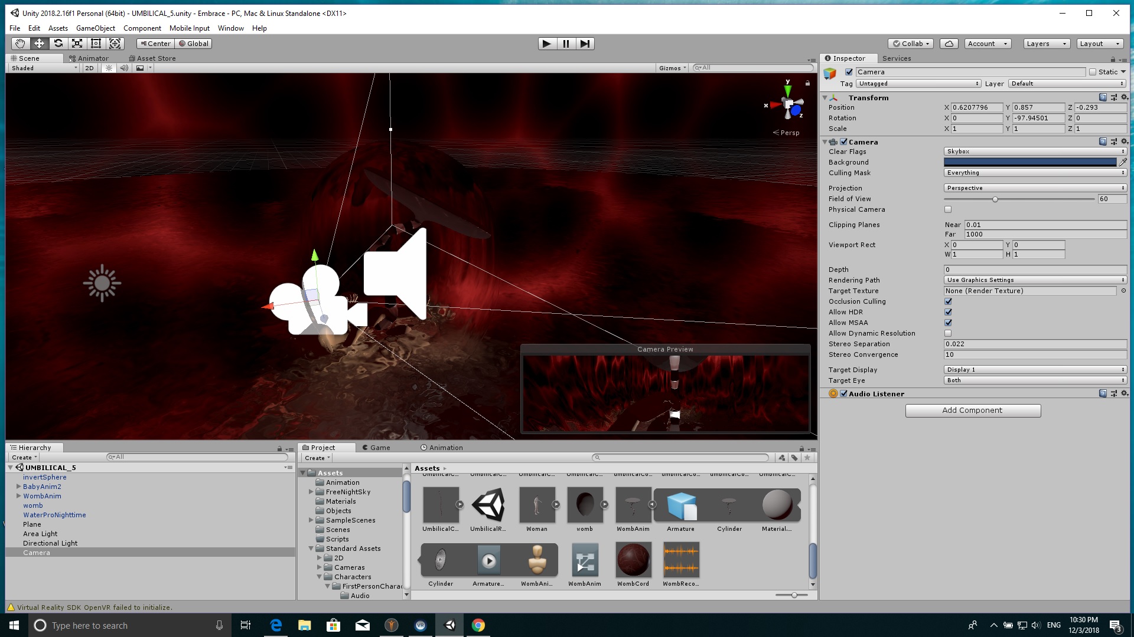1134x637 pixels.
Task: Click the search by type icon in Project
Action: (x=782, y=458)
